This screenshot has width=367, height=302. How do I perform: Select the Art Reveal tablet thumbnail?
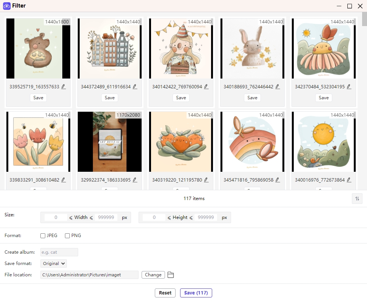(x=110, y=142)
